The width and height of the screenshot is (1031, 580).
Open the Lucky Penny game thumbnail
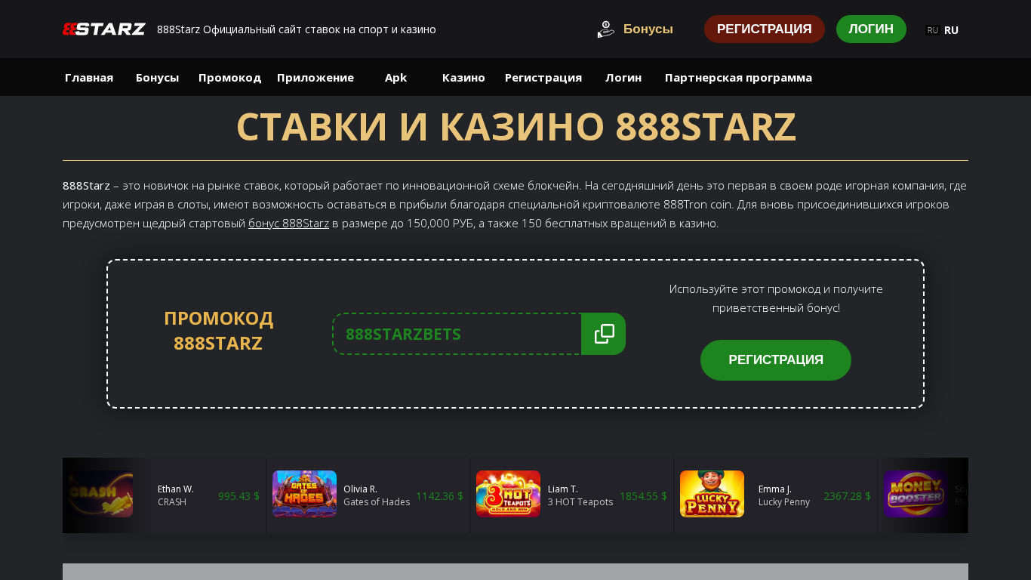click(712, 494)
